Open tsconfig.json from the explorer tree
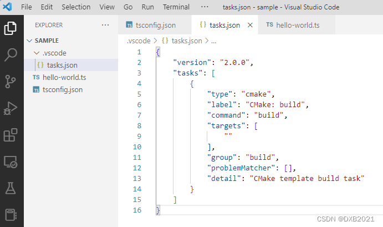This screenshot has width=383, height=227. (x=71, y=89)
